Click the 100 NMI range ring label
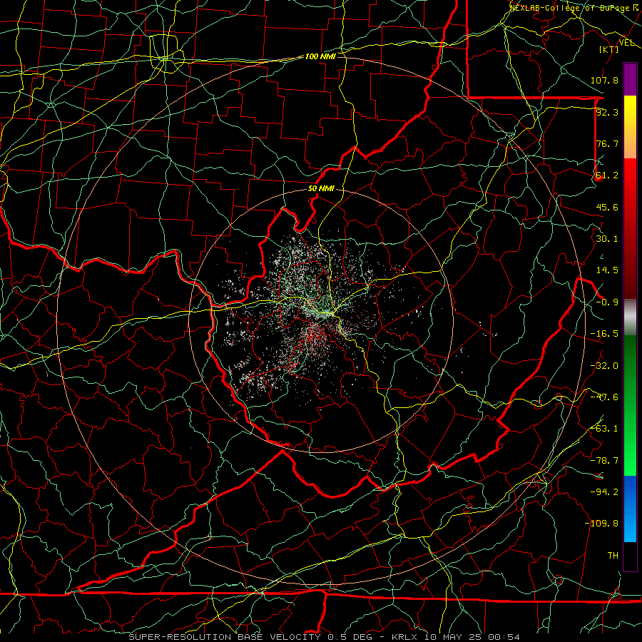 (x=320, y=56)
